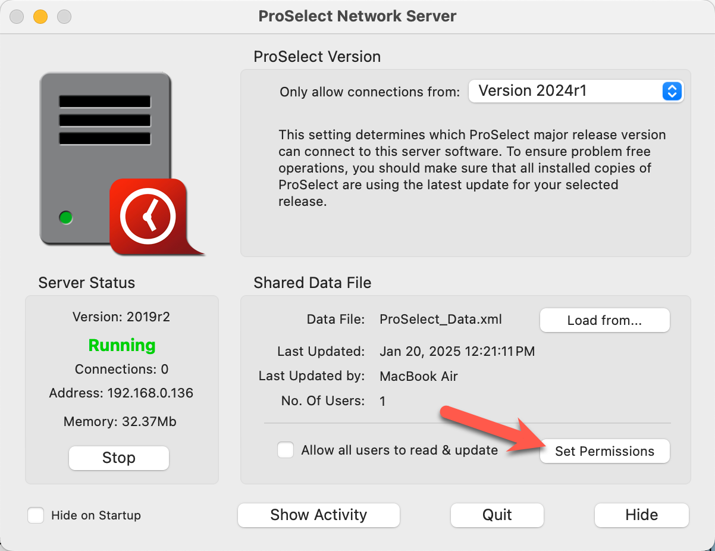Click the red ProSelect clock logo
The image size is (715, 551).
[x=149, y=217]
